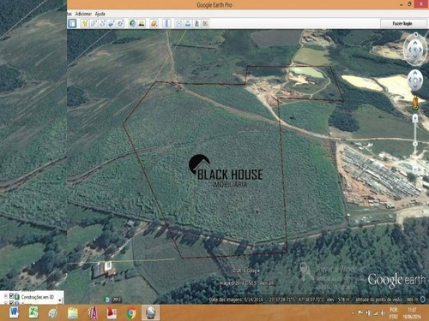This screenshot has height=321, width=429.
Task: Toggle the sidebar panel toolbar icon
Action: click(x=72, y=23)
